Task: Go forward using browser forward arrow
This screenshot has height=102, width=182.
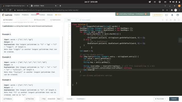Action: click(x=6, y=10)
